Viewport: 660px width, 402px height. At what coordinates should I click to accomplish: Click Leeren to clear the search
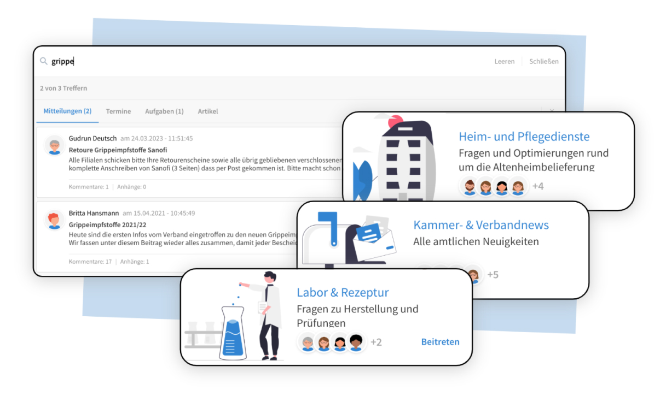pos(504,61)
